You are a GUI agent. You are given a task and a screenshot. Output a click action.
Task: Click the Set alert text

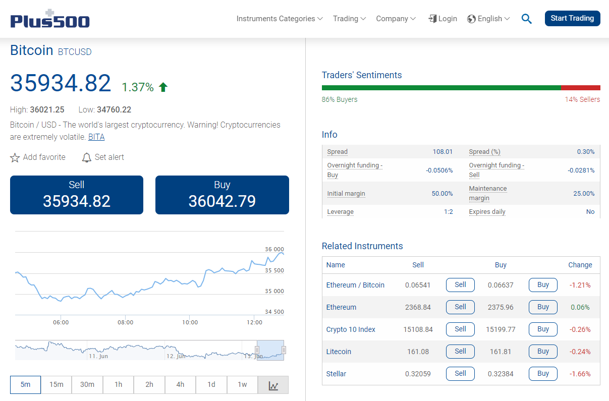point(109,157)
